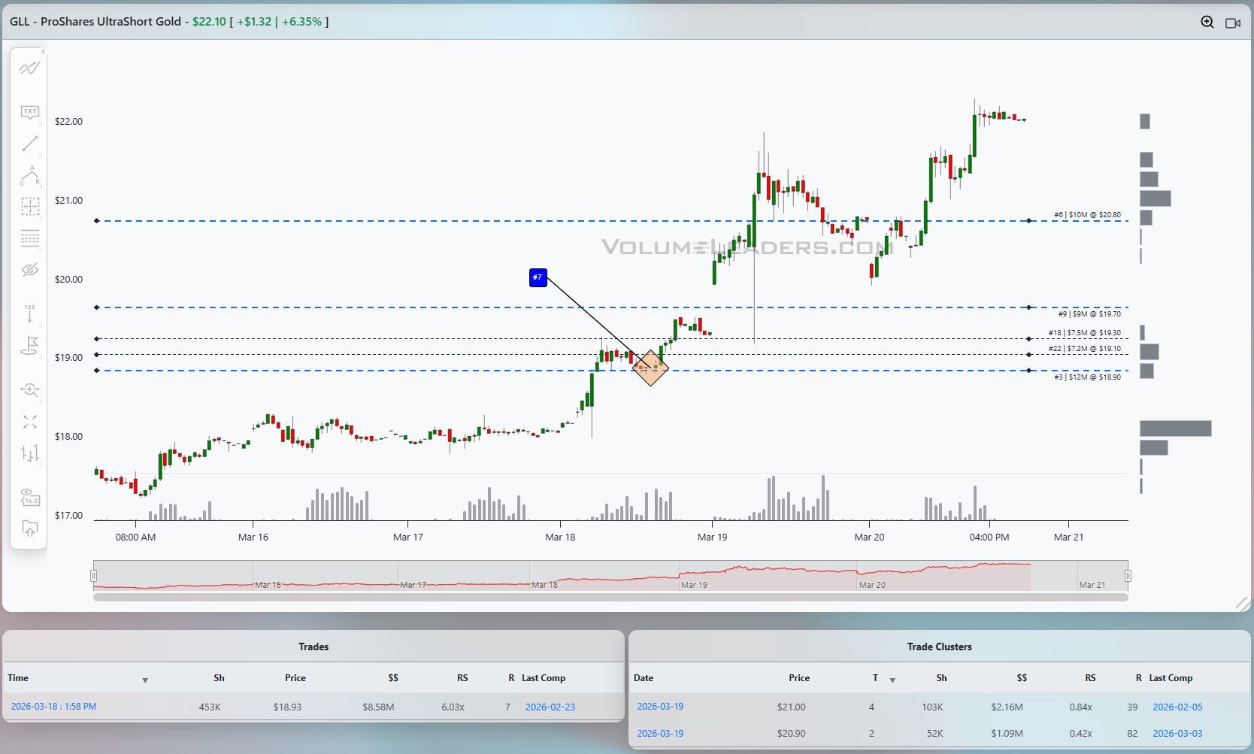Click the #3 | $12M @ $18.90 level label
The height and width of the screenshot is (754, 1254).
1087,377
